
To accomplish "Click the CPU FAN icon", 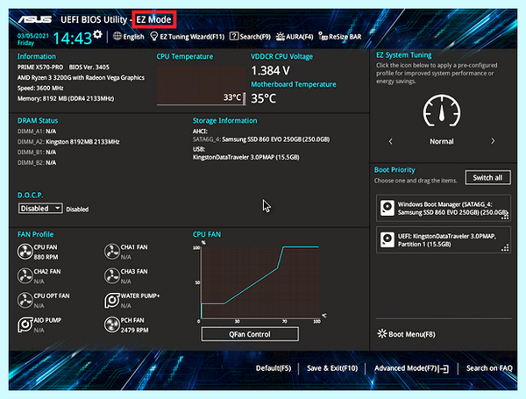I will (25, 252).
